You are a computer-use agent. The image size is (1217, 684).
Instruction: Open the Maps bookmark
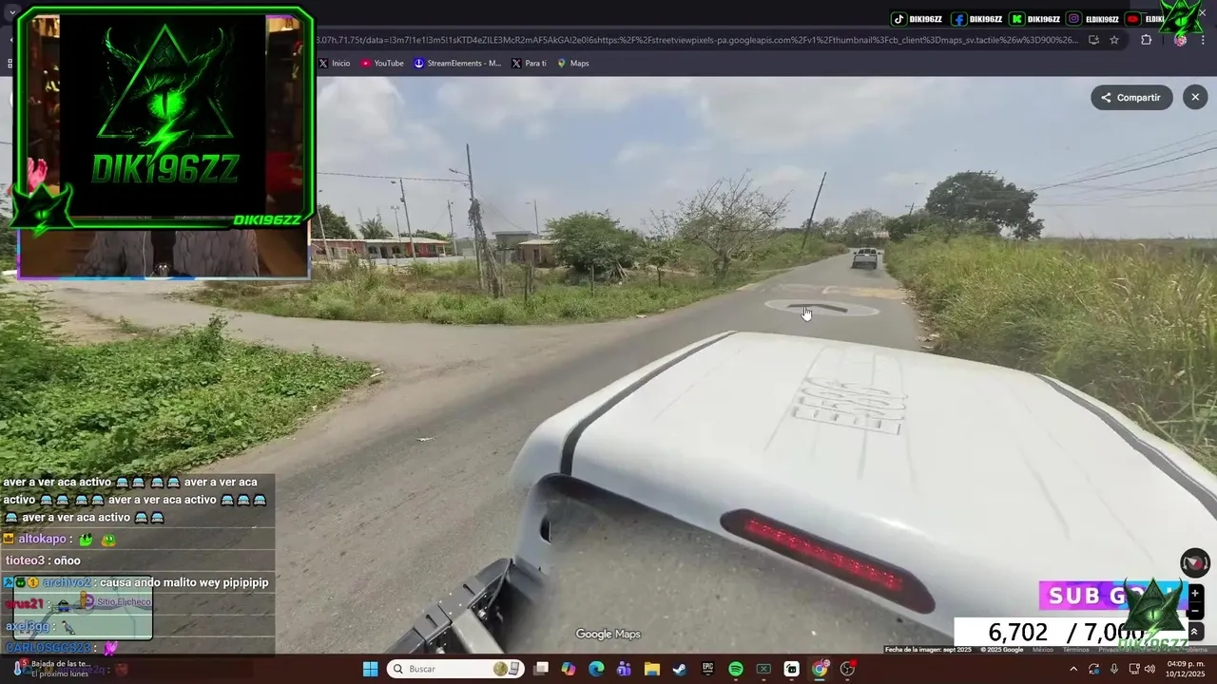[x=573, y=64]
